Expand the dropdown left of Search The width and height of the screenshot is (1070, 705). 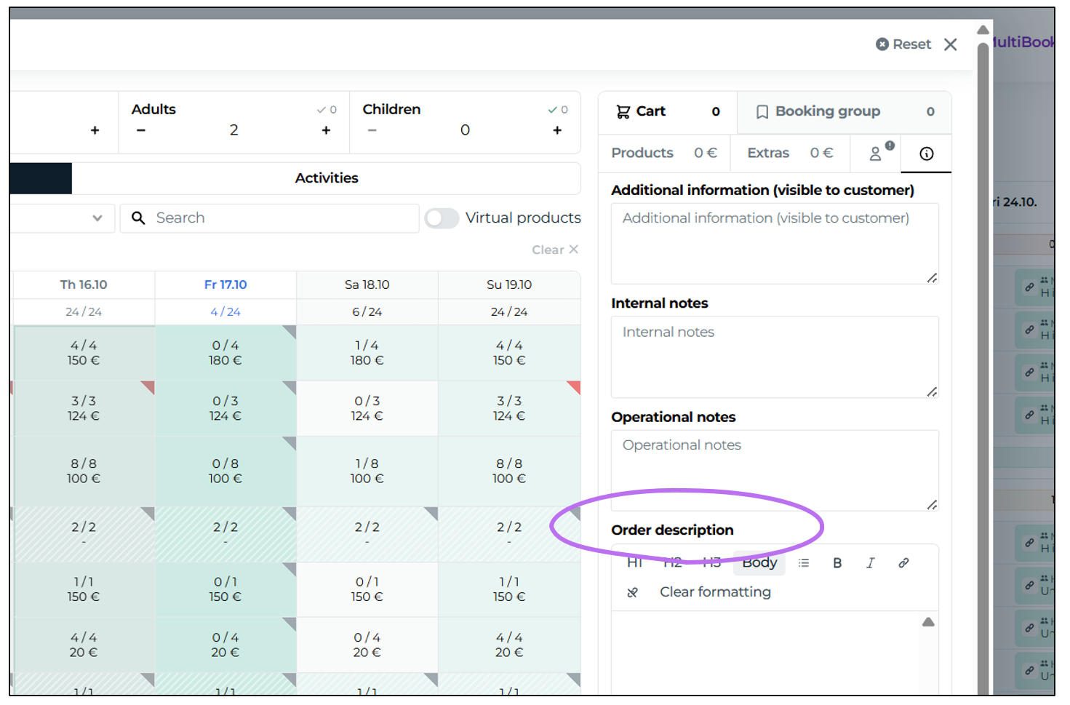pyautogui.click(x=97, y=218)
